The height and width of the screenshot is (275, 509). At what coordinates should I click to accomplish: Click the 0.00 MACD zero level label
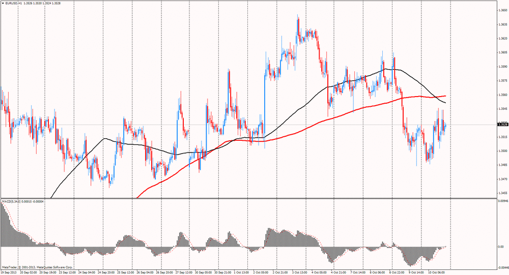[x=500, y=247]
